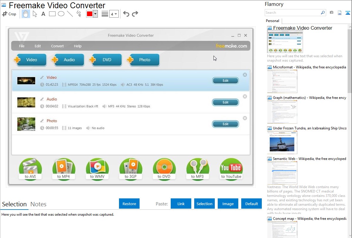Select the straight line tool
The width and height of the screenshot is (352, 238).
tap(70, 14)
